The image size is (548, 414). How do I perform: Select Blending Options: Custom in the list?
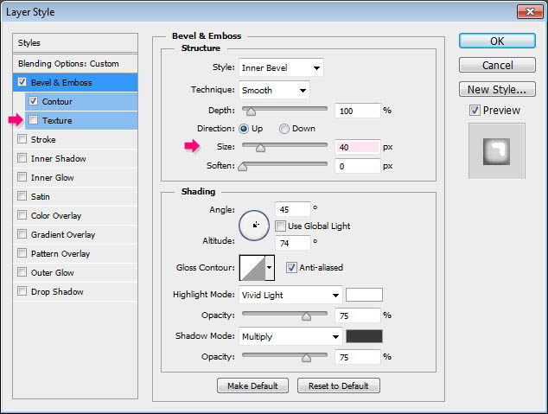coord(68,63)
